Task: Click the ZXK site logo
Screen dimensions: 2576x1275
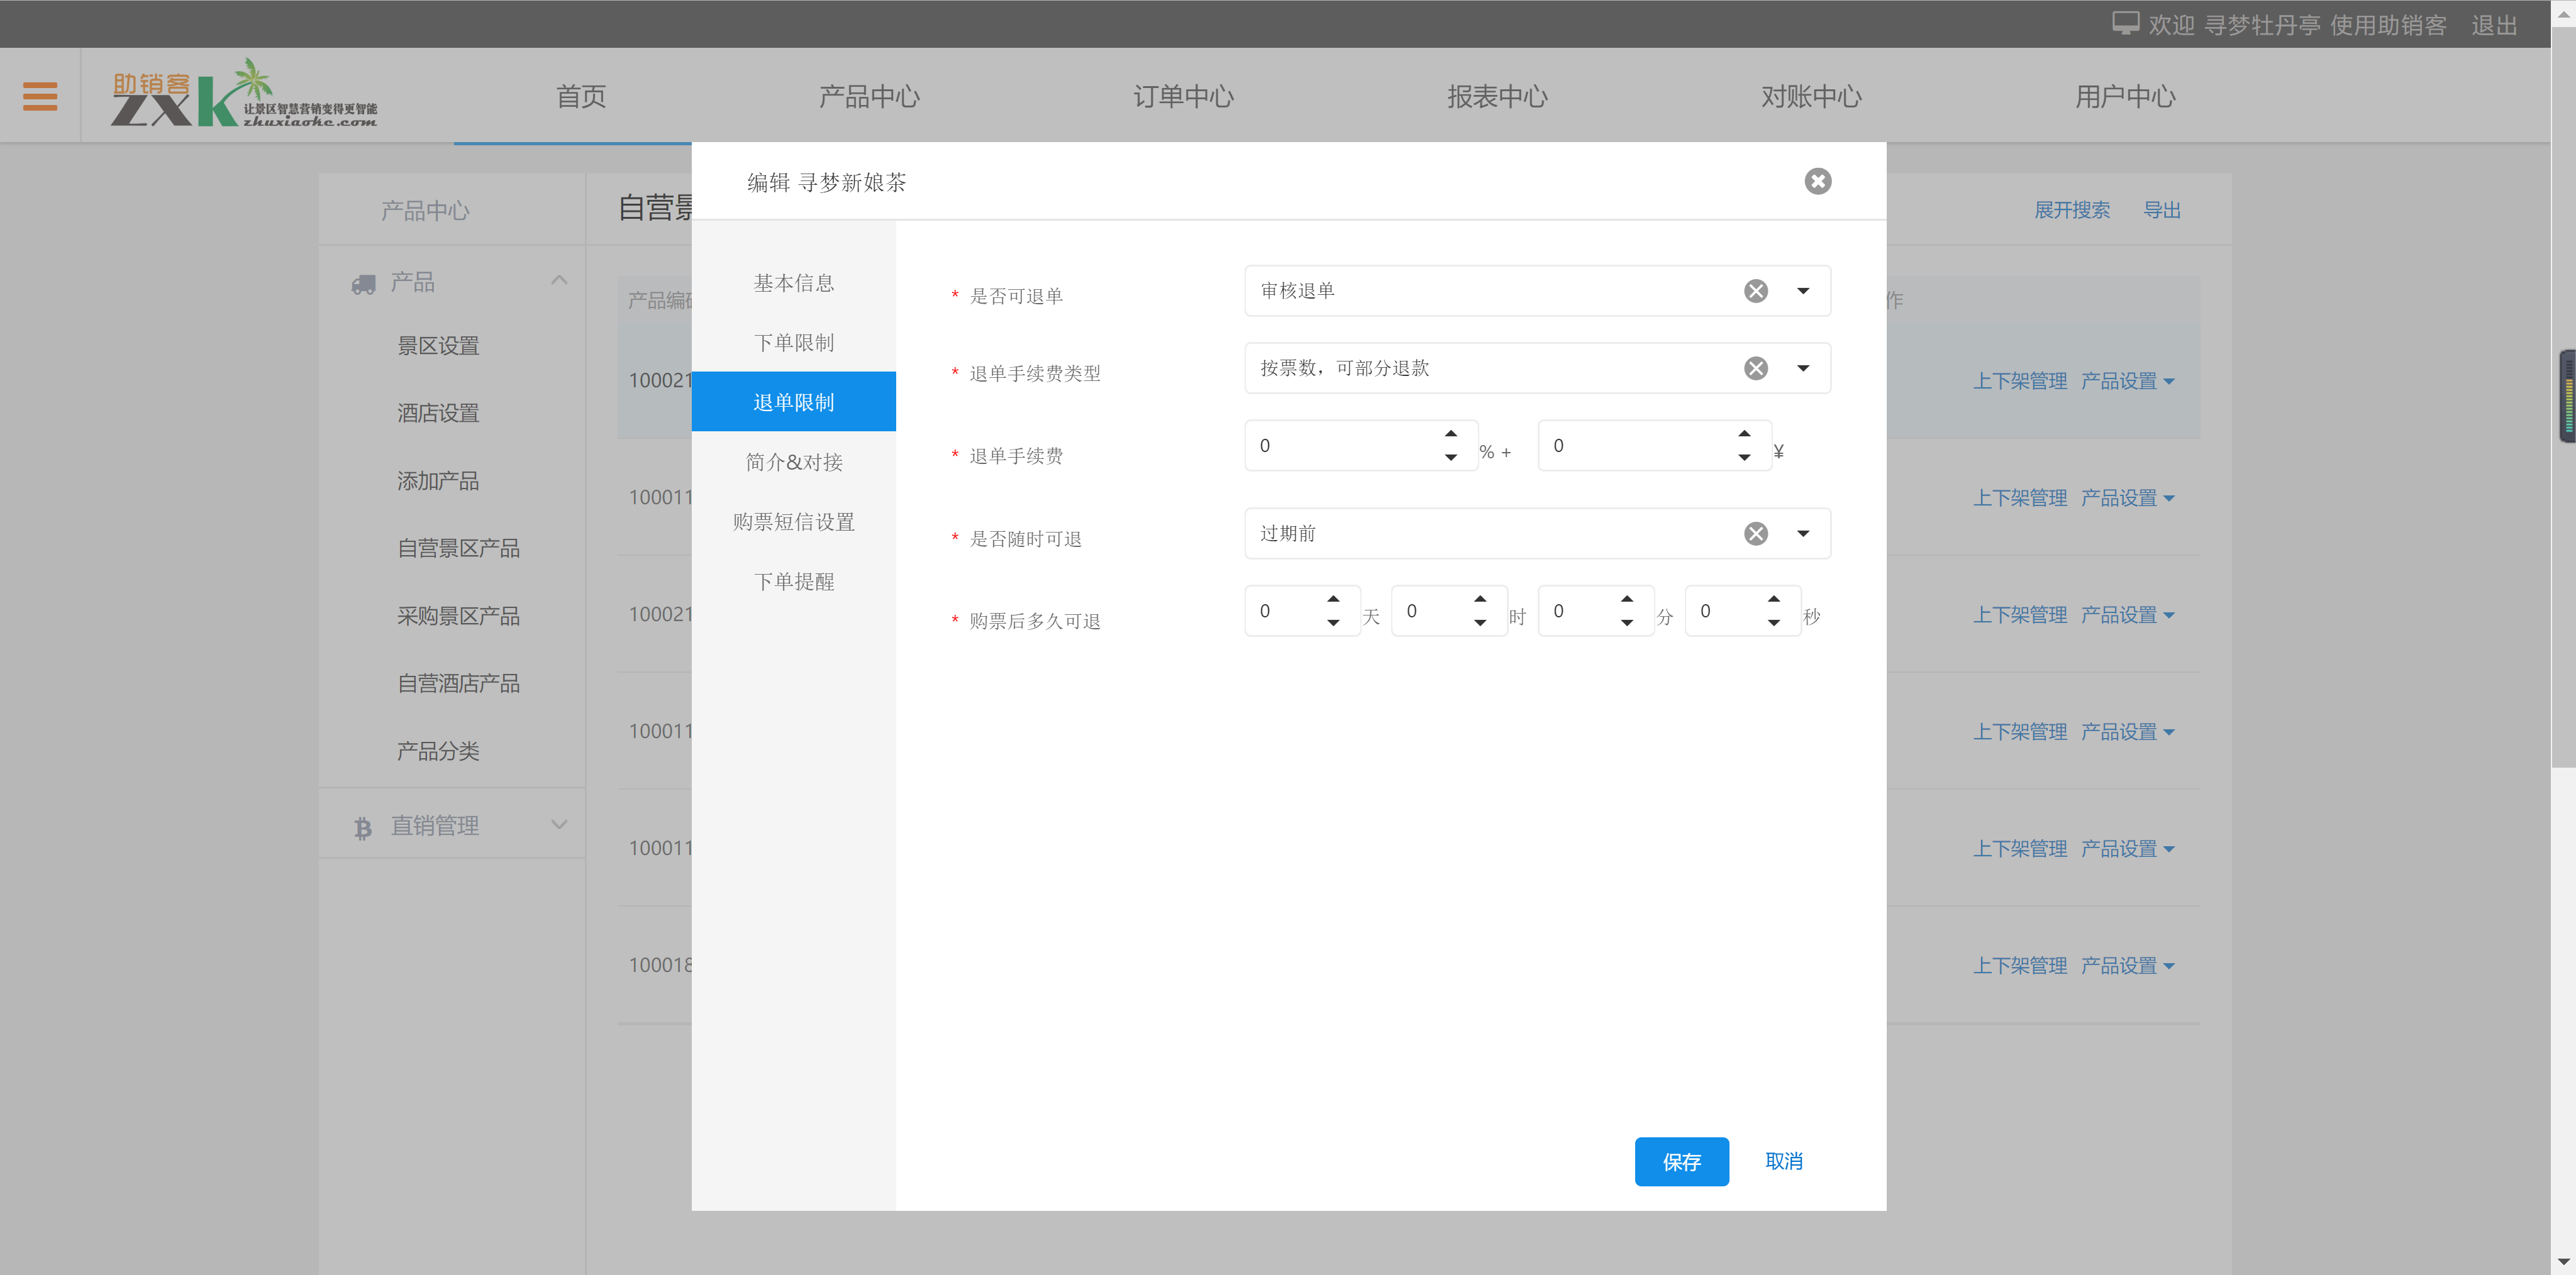Action: pyautogui.click(x=243, y=94)
